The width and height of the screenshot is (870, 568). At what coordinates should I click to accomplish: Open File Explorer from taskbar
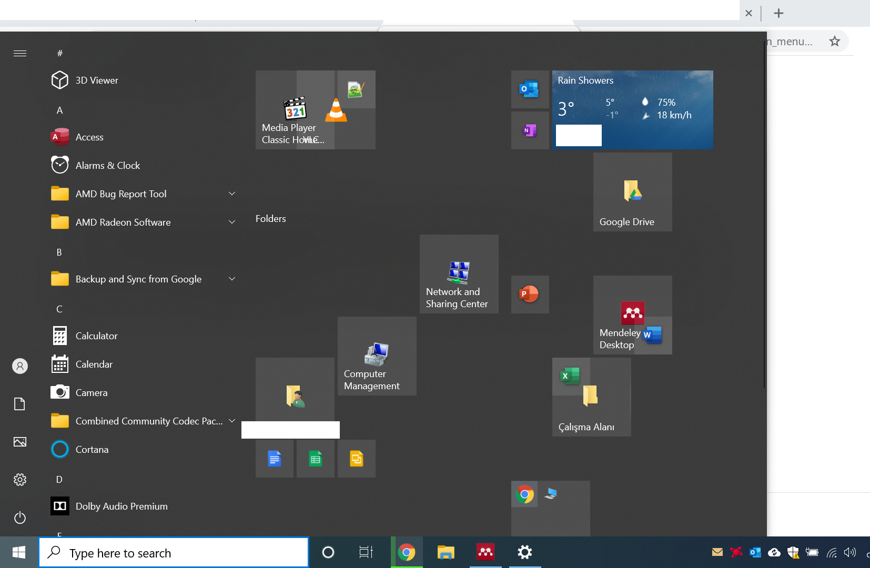click(446, 552)
